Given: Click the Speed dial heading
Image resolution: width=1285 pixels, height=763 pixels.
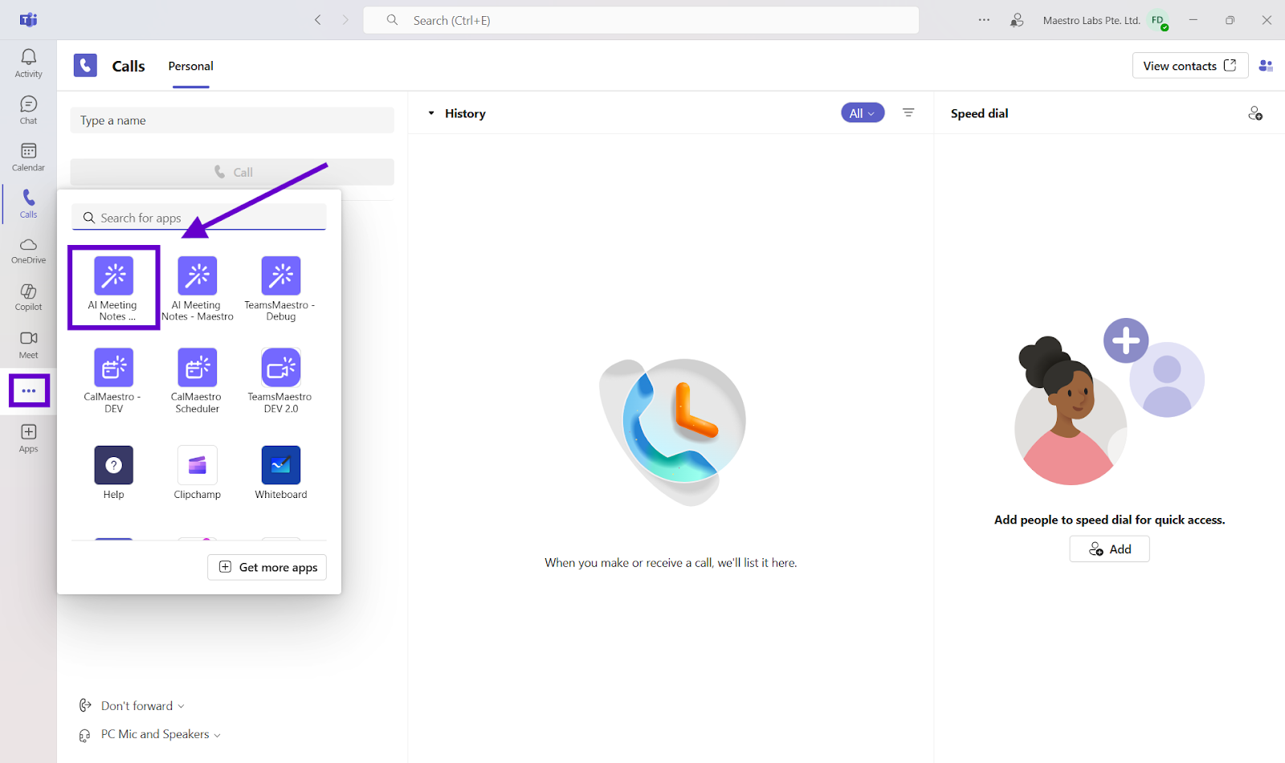Looking at the screenshot, I should tap(979, 113).
